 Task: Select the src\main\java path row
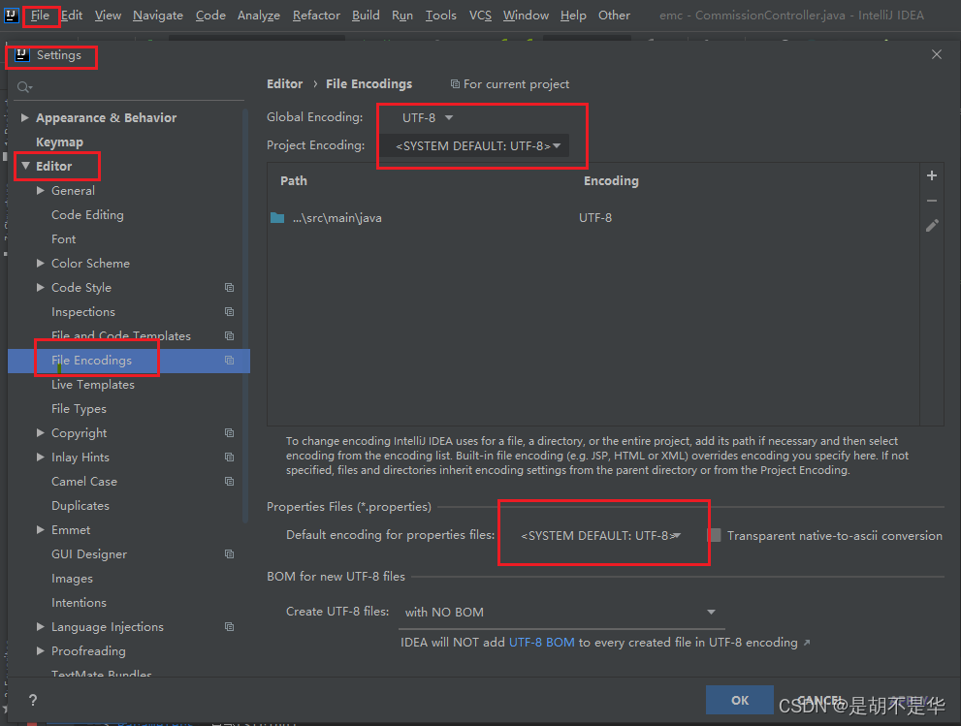tap(593, 217)
